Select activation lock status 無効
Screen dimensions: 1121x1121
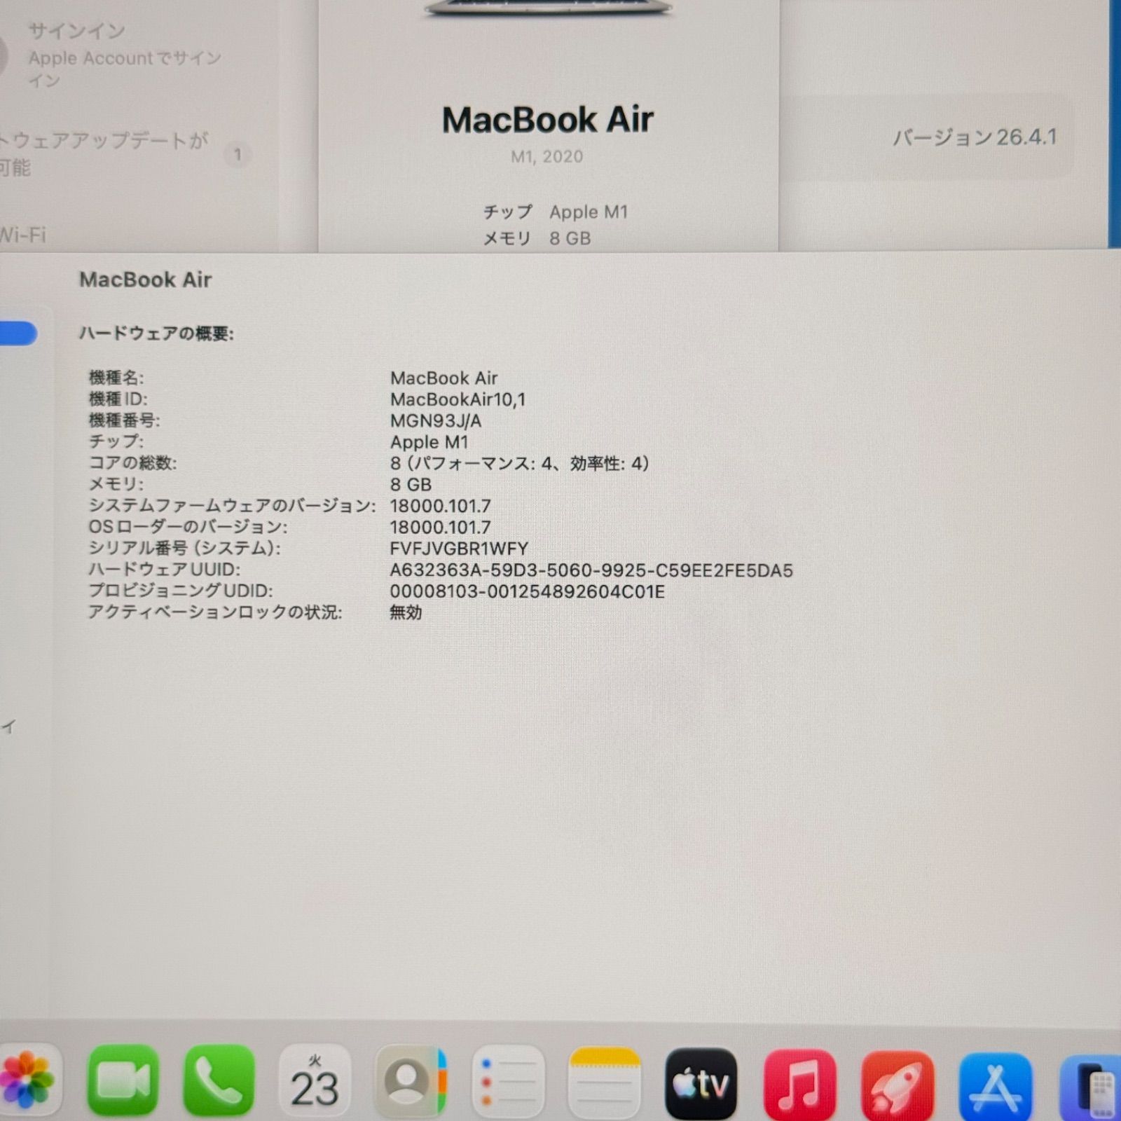(x=406, y=612)
